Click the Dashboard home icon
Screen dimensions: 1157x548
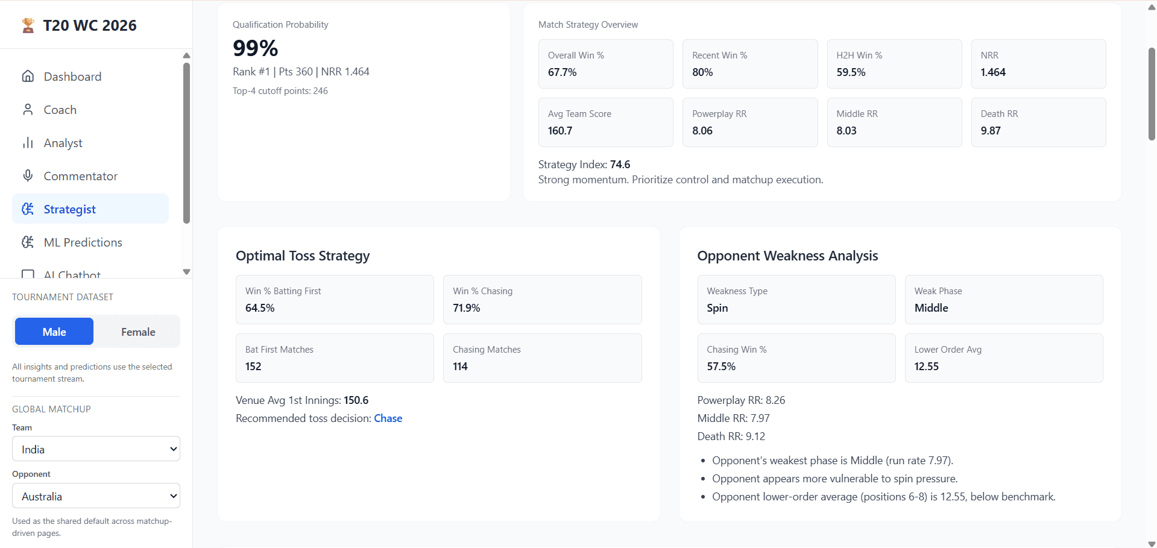(28, 77)
